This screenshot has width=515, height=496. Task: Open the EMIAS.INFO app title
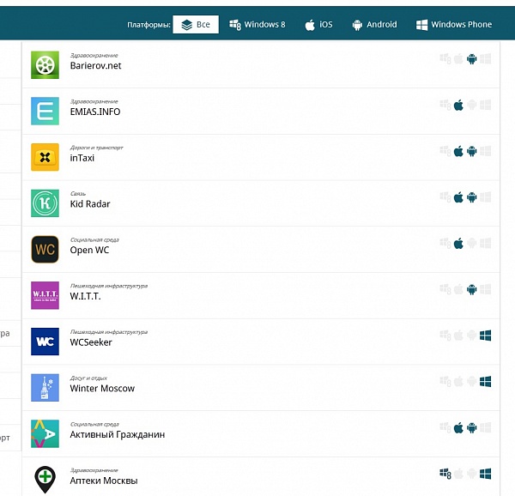[95, 112]
